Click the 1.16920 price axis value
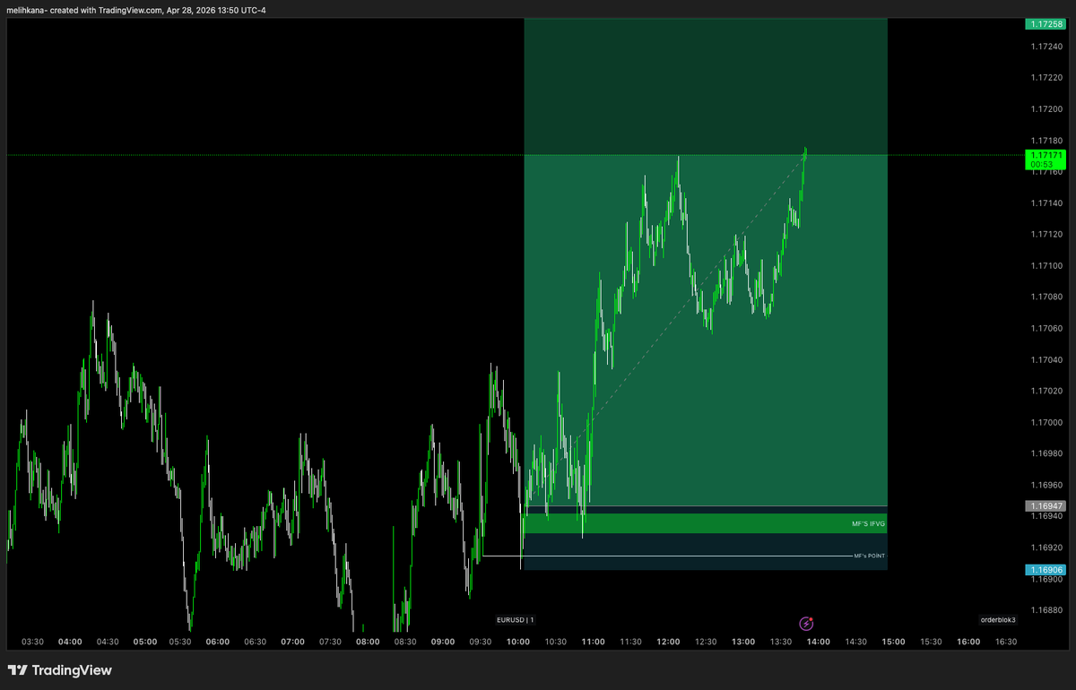1076x690 pixels. pos(1047,547)
